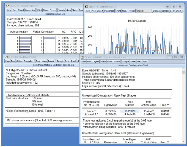Click Sample in HS series window

(x=165, y=11)
